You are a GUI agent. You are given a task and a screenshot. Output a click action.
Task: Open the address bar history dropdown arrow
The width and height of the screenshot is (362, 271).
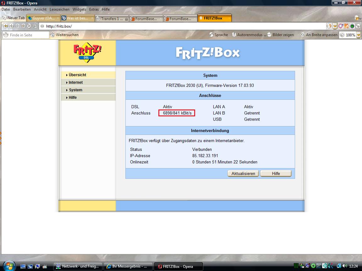coord(335,26)
